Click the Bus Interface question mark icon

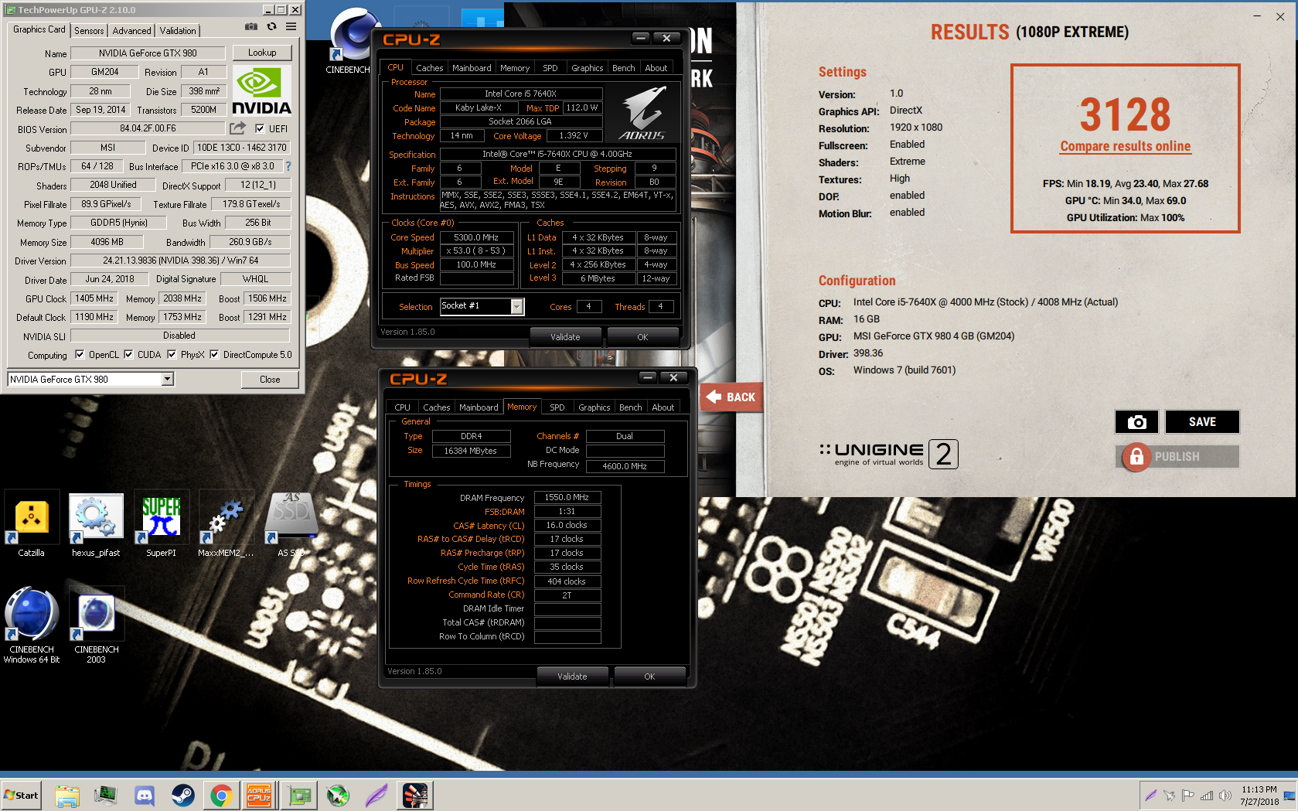tap(288, 166)
